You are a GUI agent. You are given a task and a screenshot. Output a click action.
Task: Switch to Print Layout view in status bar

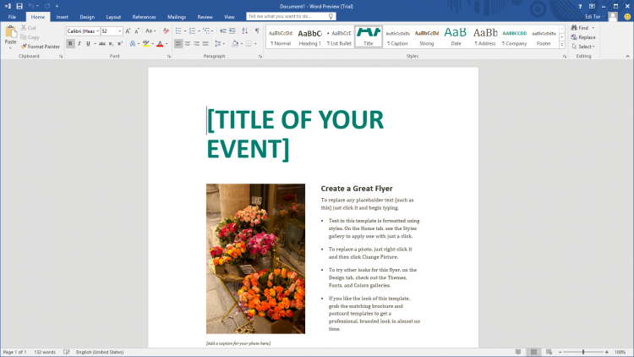click(x=533, y=352)
